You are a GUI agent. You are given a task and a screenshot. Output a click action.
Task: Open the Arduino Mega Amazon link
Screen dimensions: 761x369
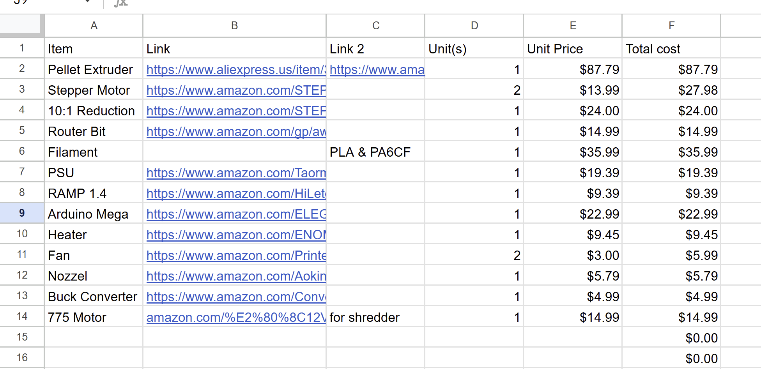pos(236,214)
